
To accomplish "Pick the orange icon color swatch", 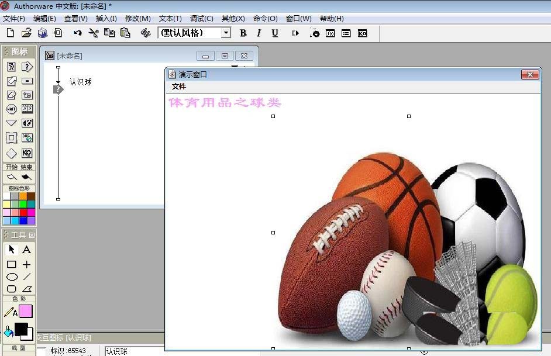I will 23,196.
